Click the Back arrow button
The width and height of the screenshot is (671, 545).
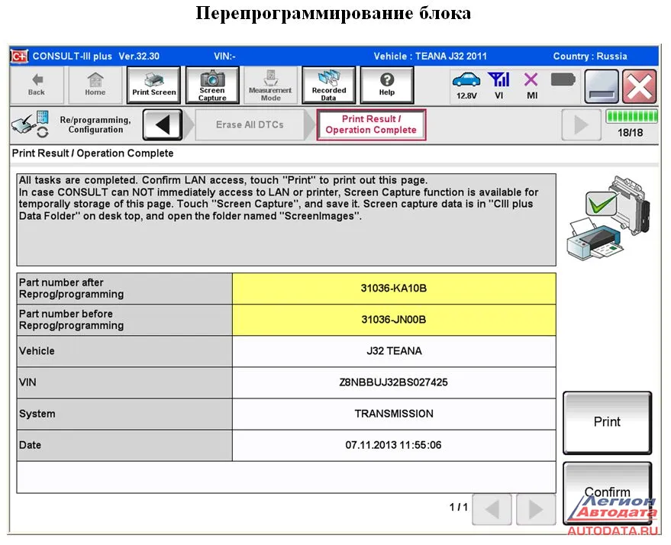(x=37, y=85)
